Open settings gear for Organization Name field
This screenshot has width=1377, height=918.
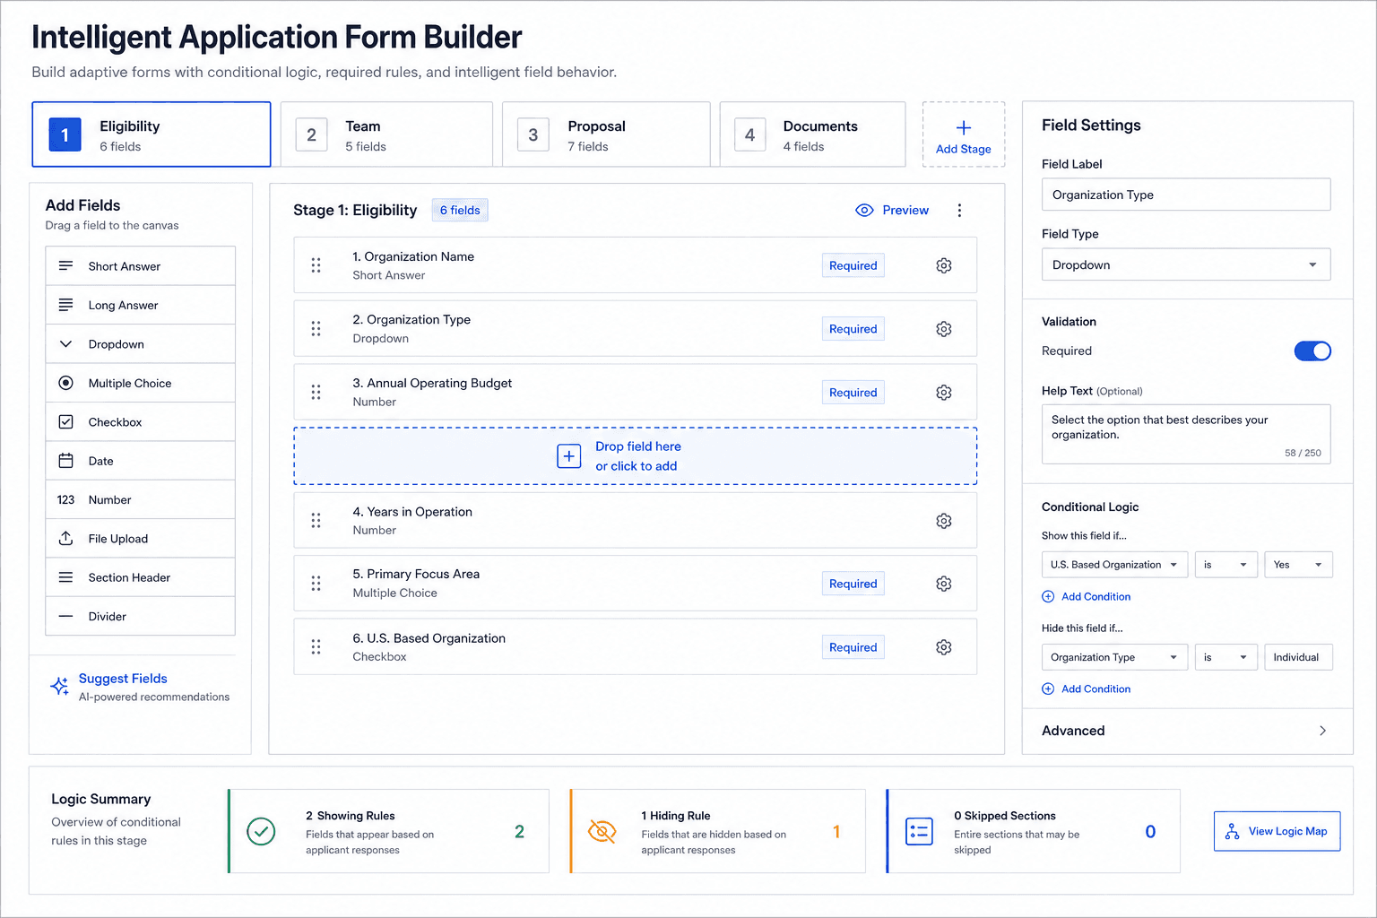[x=943, y=265]
